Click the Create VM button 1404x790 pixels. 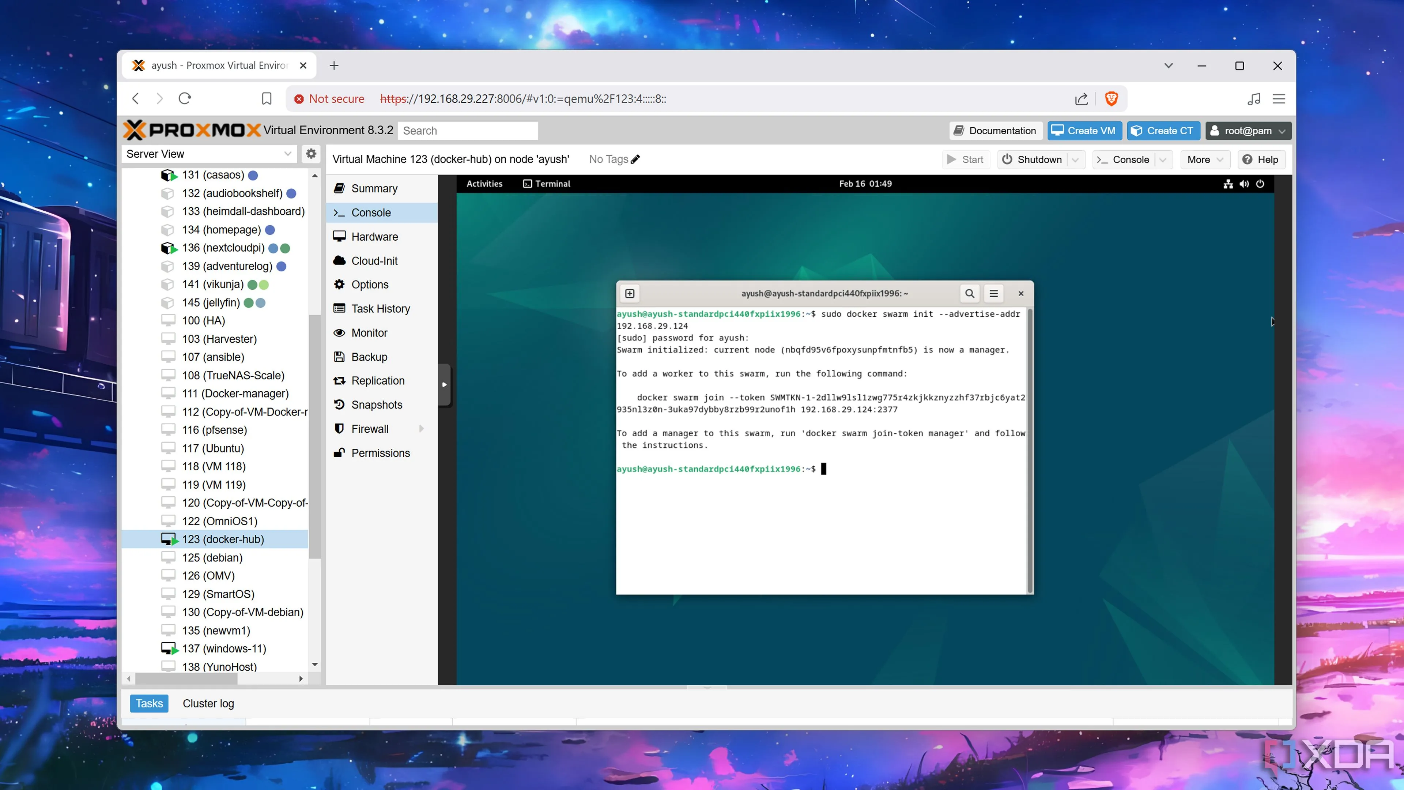[1084, 131]
